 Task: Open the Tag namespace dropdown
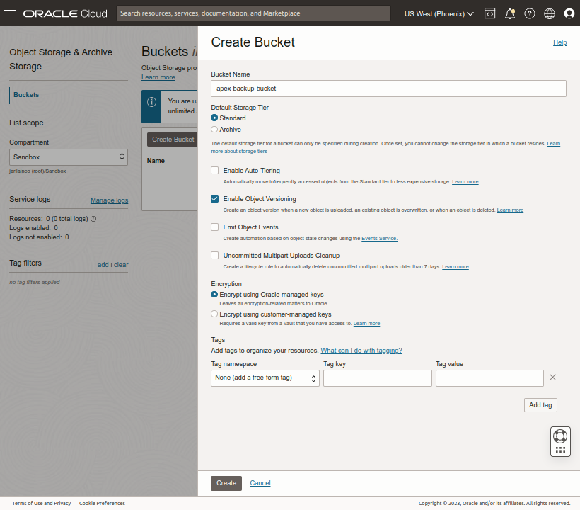tap(265, 378)
